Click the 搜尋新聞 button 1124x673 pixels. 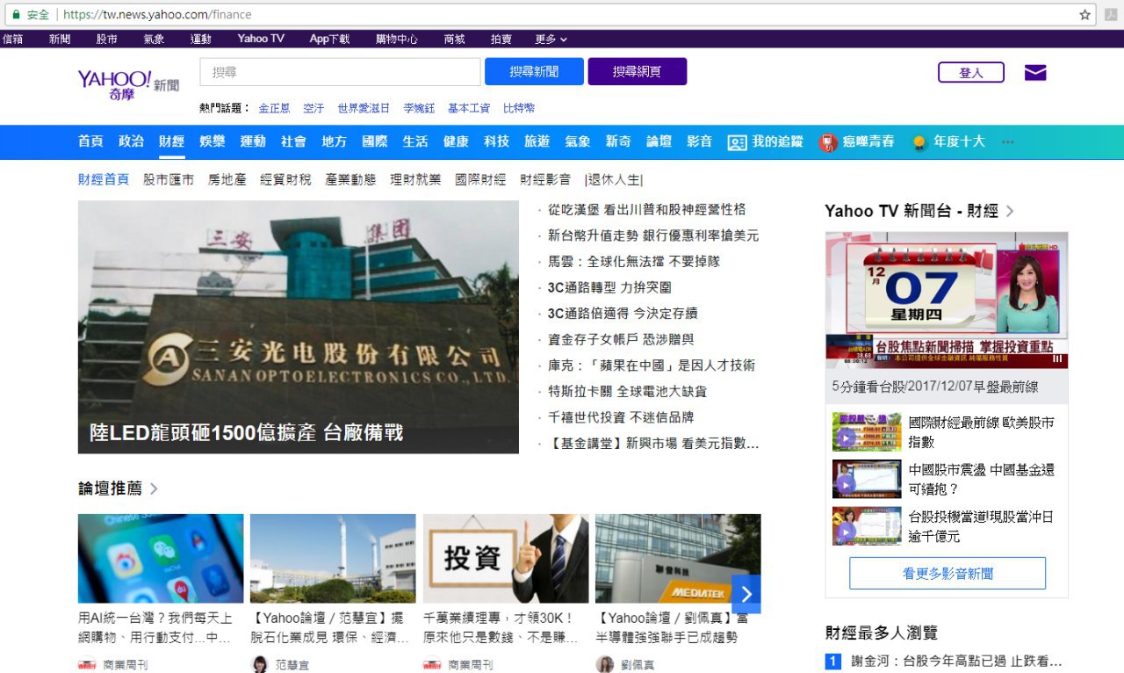534,71
